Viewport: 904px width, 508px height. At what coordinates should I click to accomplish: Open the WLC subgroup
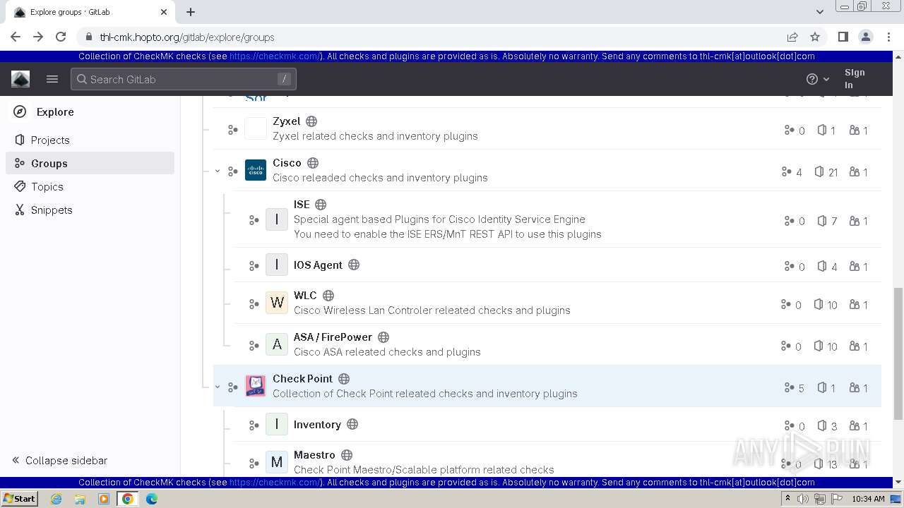[305, 296]
